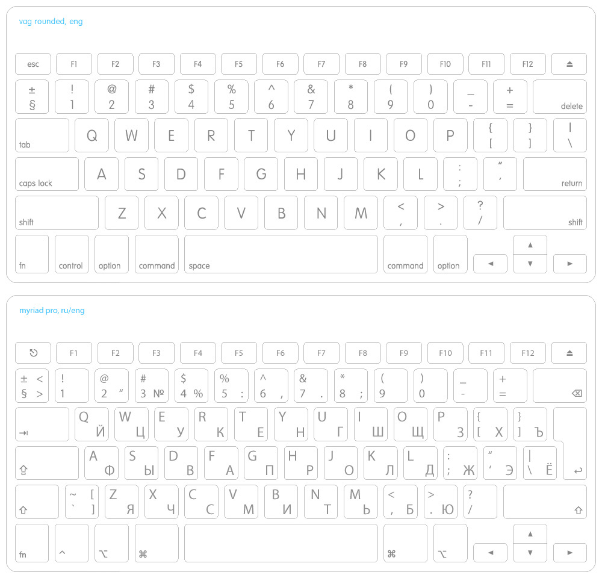Click the right arrow key on the Russian keyboard
Image resolution: width=602 pixels, height=578 pixels.
pyautogui.click(x=569, y=552)
